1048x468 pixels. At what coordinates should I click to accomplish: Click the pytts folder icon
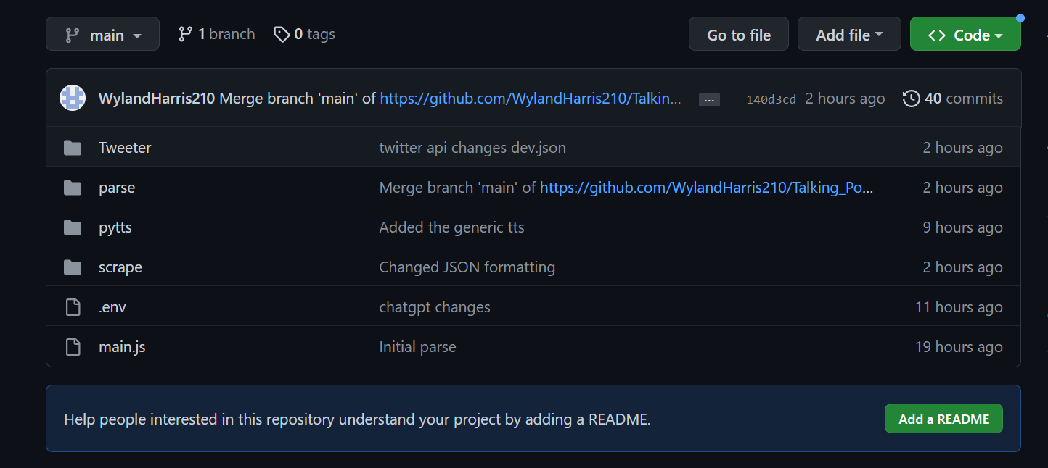click(73, 227)
